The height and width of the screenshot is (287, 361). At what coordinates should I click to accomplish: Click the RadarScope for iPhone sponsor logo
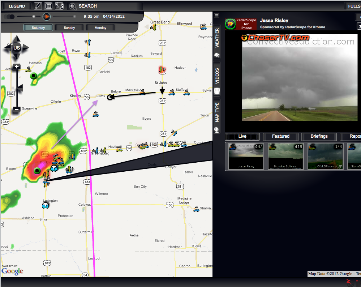241,24
